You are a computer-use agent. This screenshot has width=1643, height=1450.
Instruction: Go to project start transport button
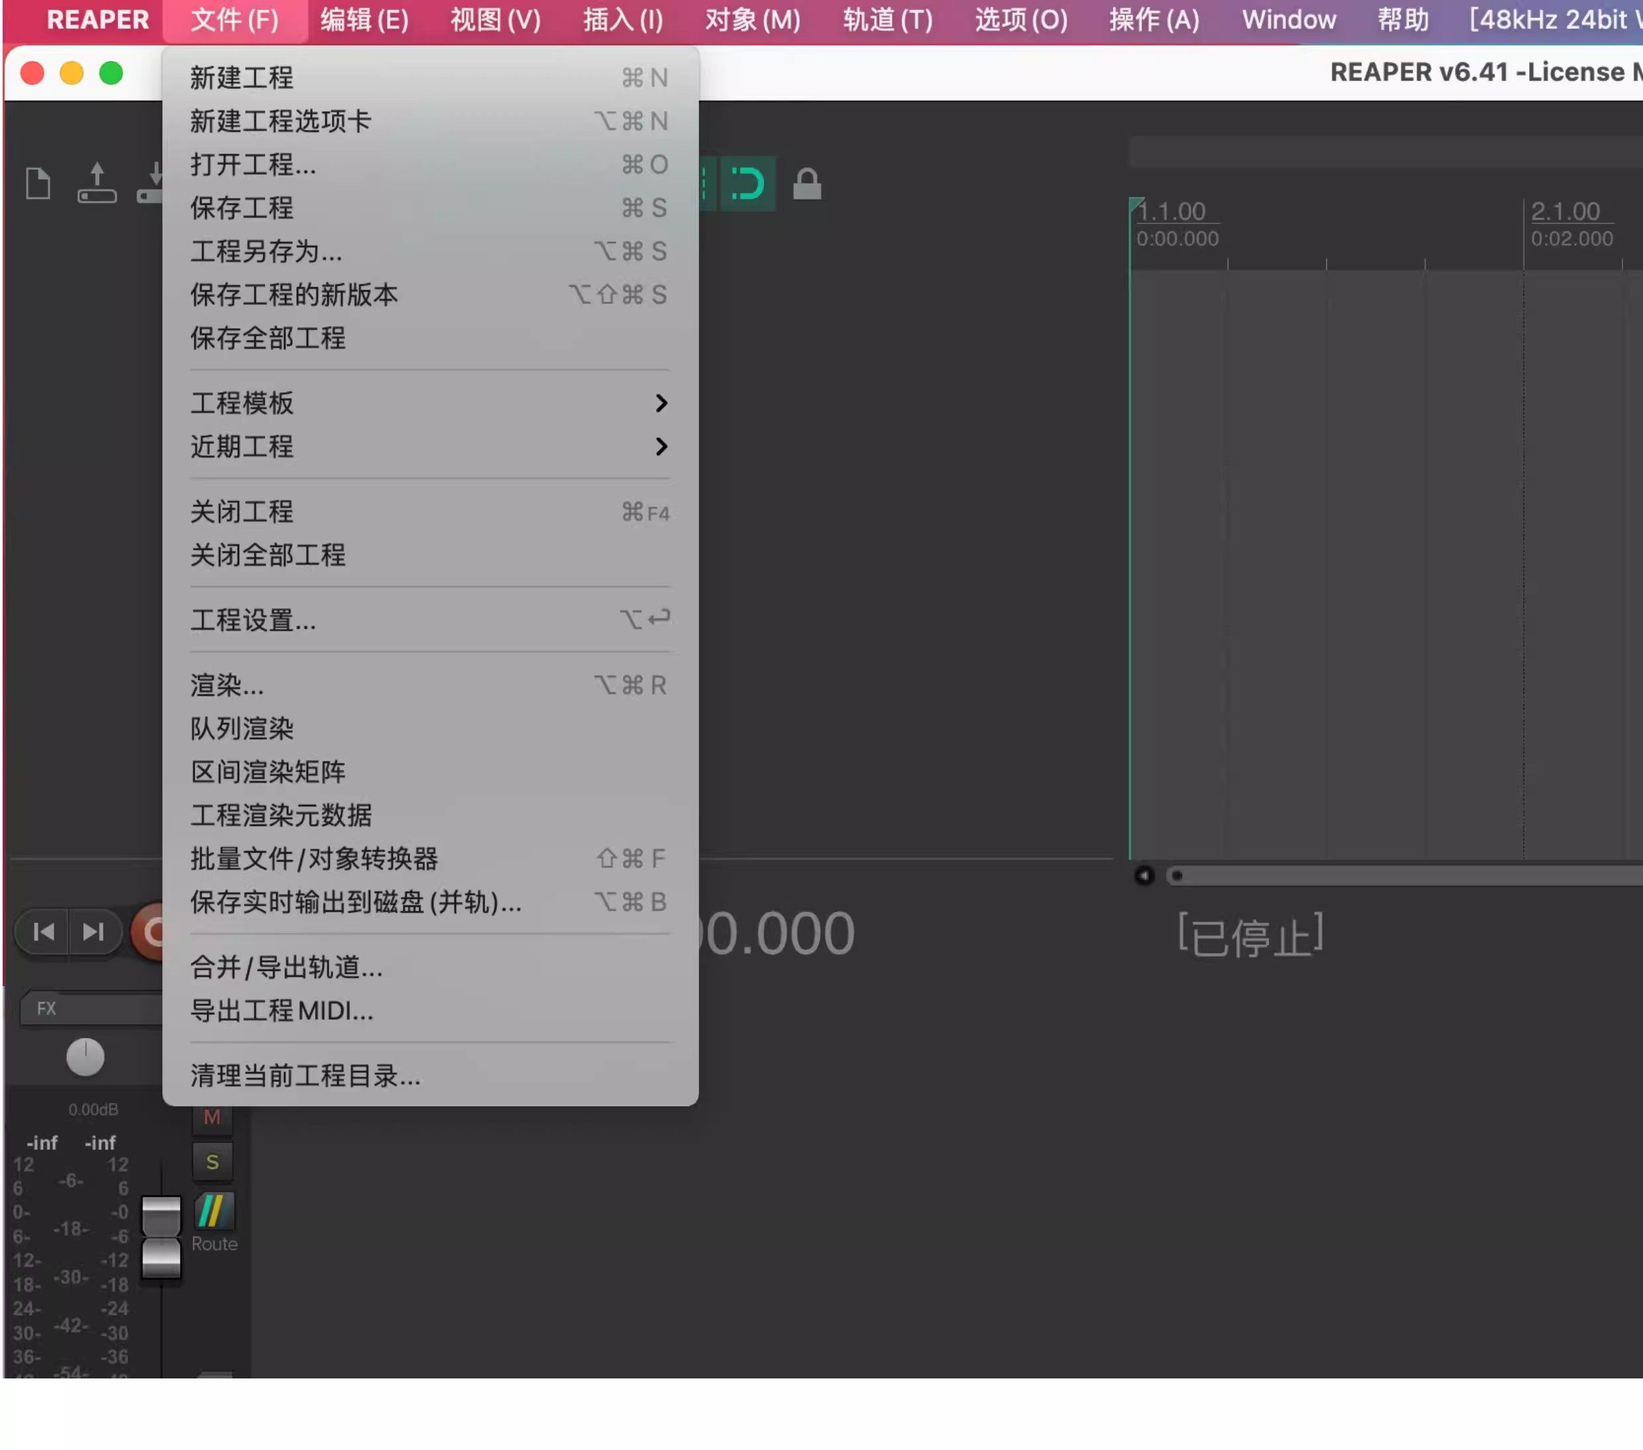coord(44,932)
